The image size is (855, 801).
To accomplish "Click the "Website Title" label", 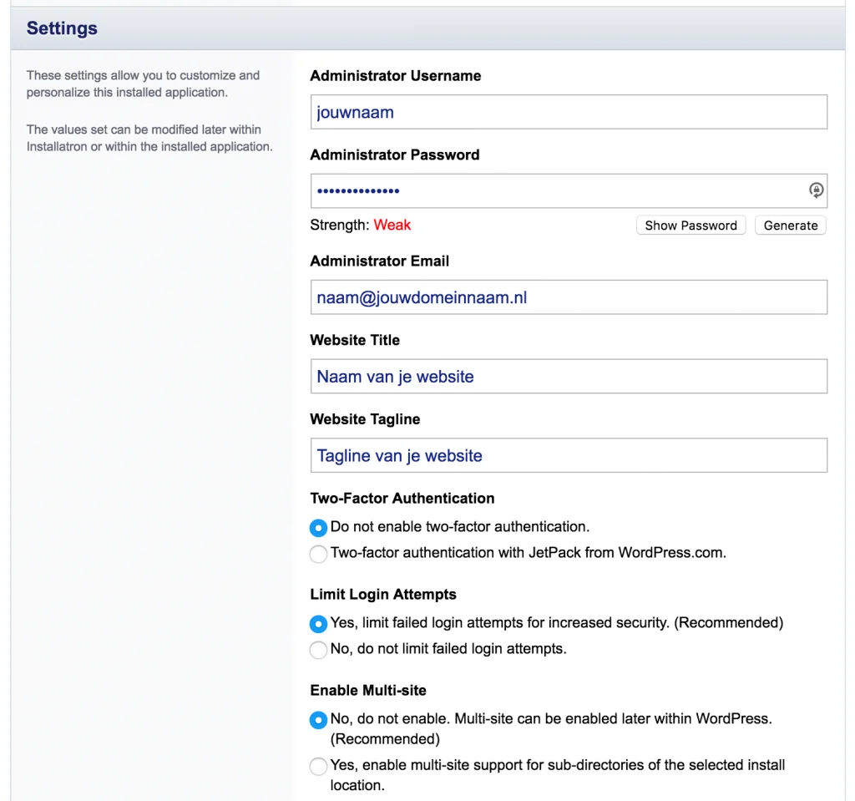I will click(x=354, y=340).
